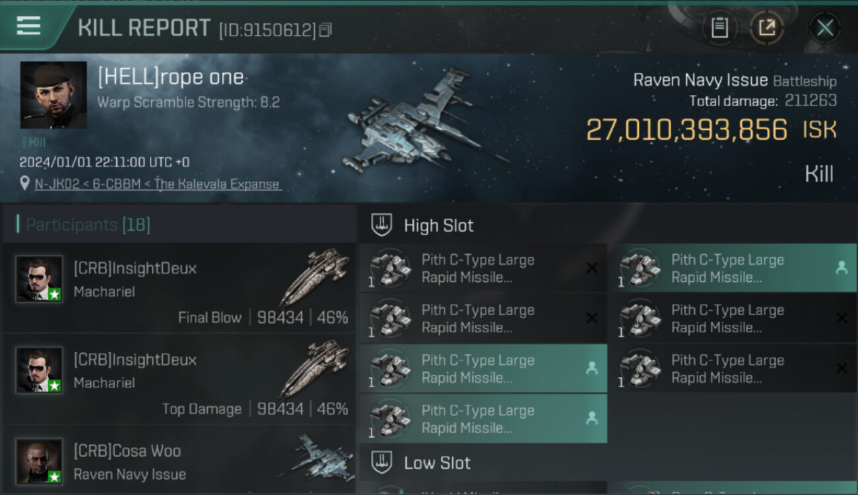The width and height of the screenshot is (858, 495).
Task: Open the Participants [18] tab
Action: pyautogui.click(x=88, y=225)
